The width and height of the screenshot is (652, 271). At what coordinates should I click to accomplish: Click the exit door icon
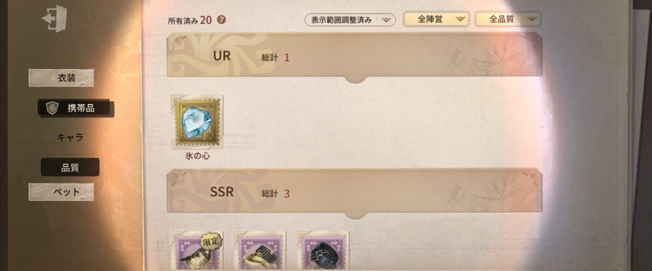click(54, 19)
